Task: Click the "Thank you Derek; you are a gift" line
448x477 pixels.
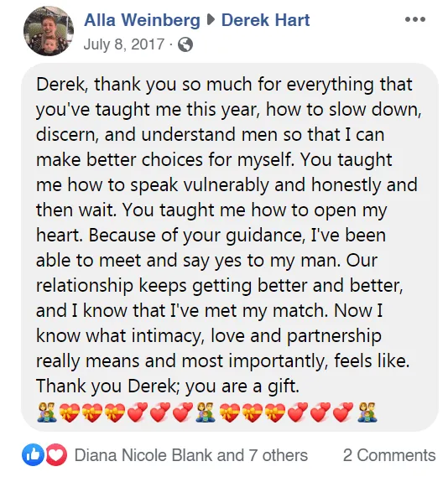Action: 168,386
